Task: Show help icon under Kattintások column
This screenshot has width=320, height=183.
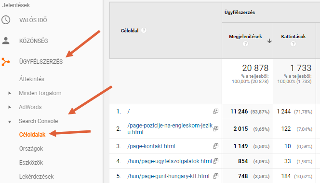Action: pos(293,44)
